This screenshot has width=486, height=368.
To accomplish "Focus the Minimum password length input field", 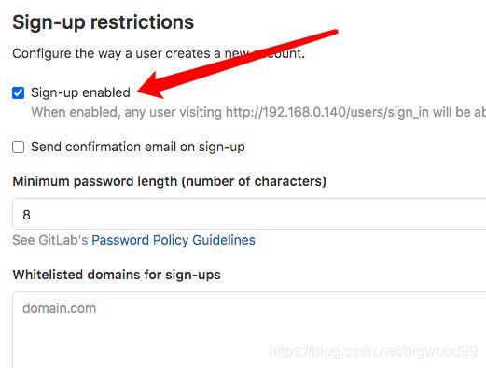I will (249, 214).
